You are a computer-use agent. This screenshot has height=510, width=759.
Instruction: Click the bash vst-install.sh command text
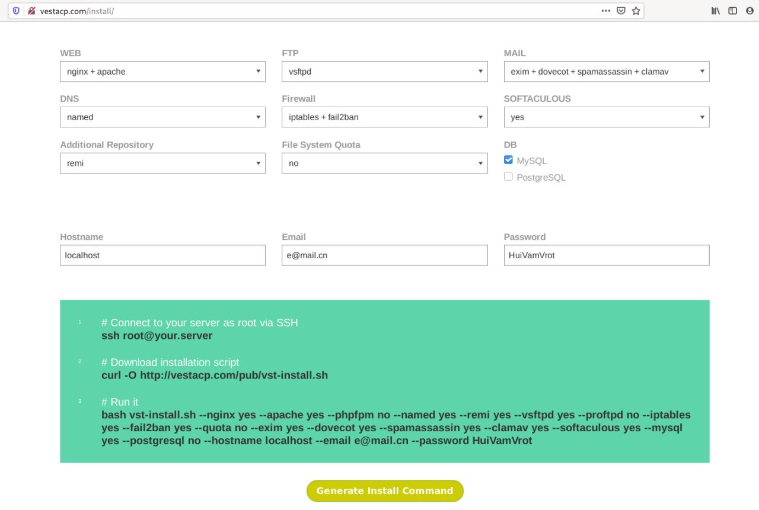tap(396, 428)
